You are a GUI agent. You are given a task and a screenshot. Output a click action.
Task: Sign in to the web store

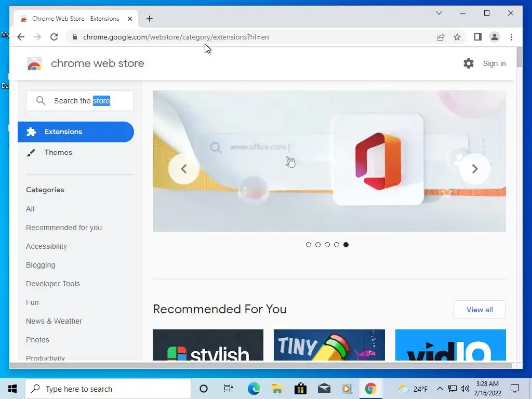495,63
